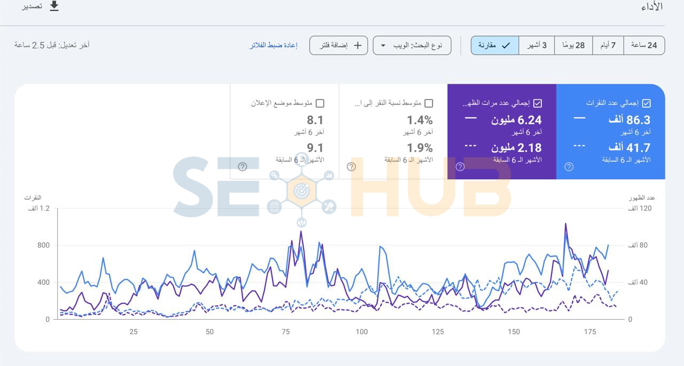Toggle the إجمالي عدد النقرات checkbox
Image resolution: width=684 pixels, height=366 pixels.
pos(647,103)
